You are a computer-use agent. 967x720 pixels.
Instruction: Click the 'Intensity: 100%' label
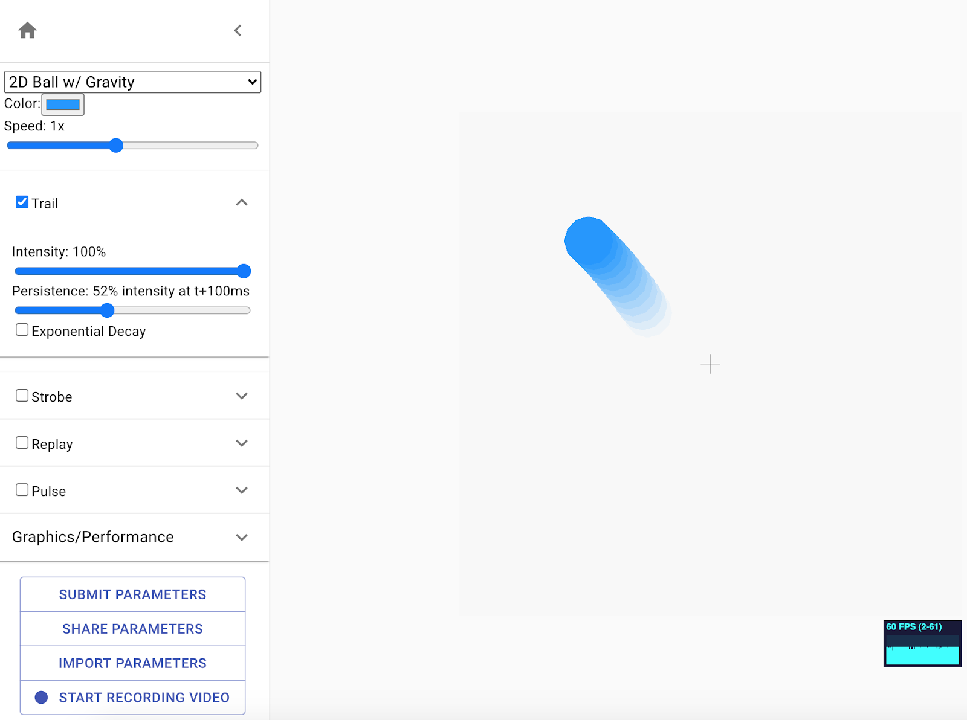(x=59, y=252)
